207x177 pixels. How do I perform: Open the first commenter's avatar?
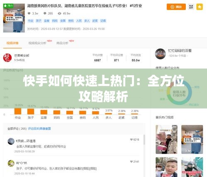click(11, 141)
